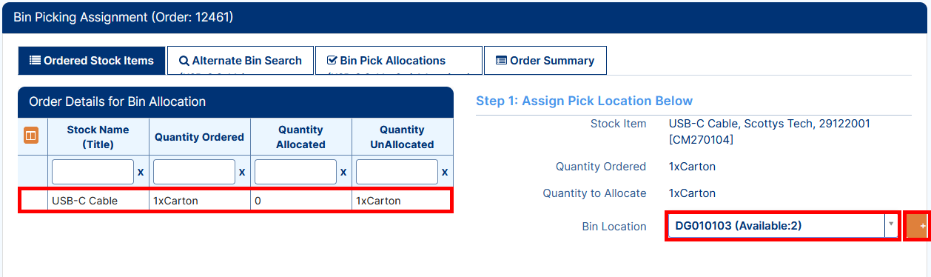931x277 pixels.
Task: Clear the Stock Name filter with its x
Action: point(141,172)
